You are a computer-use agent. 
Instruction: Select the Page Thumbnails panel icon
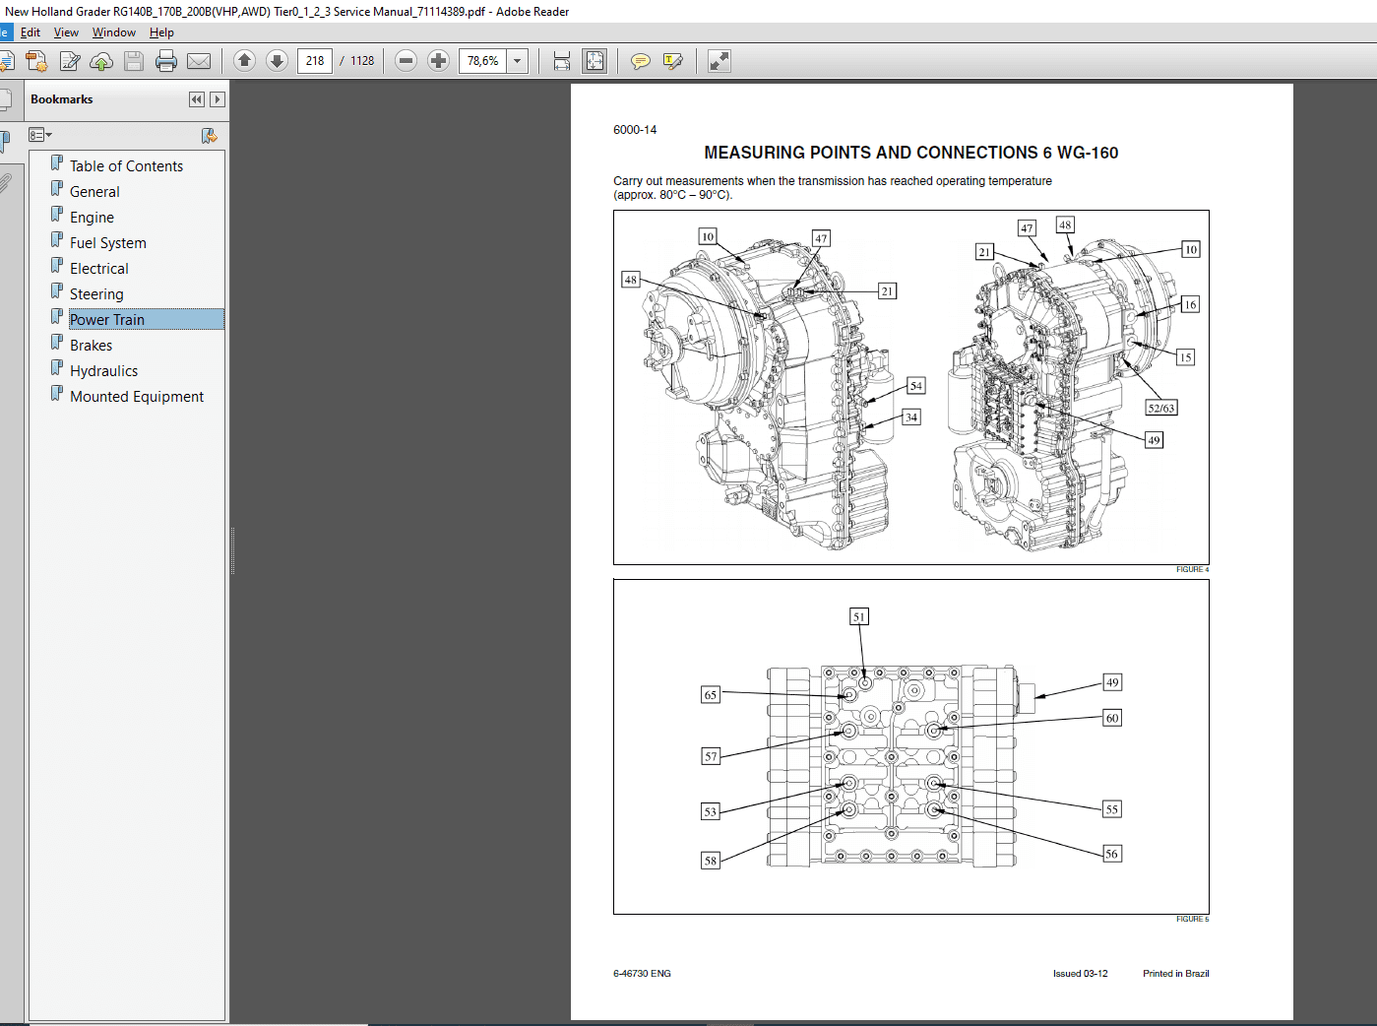[8, 99]
